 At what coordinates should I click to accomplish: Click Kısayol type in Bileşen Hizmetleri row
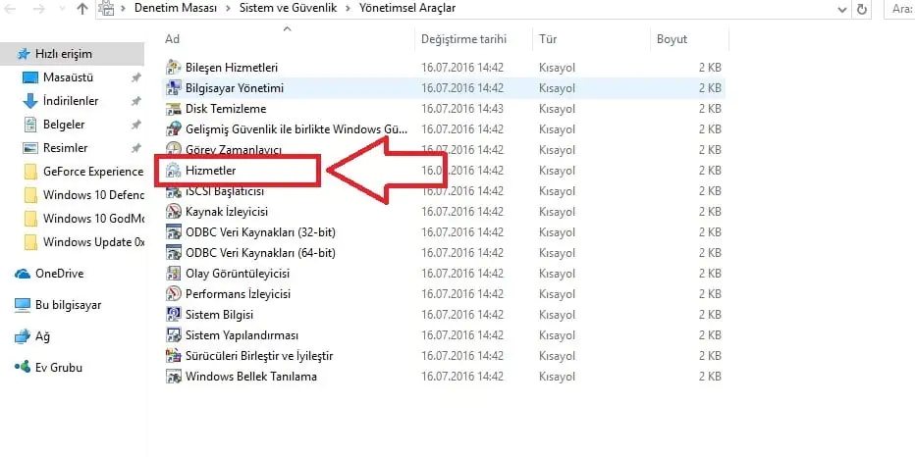(x=558, y=68)
